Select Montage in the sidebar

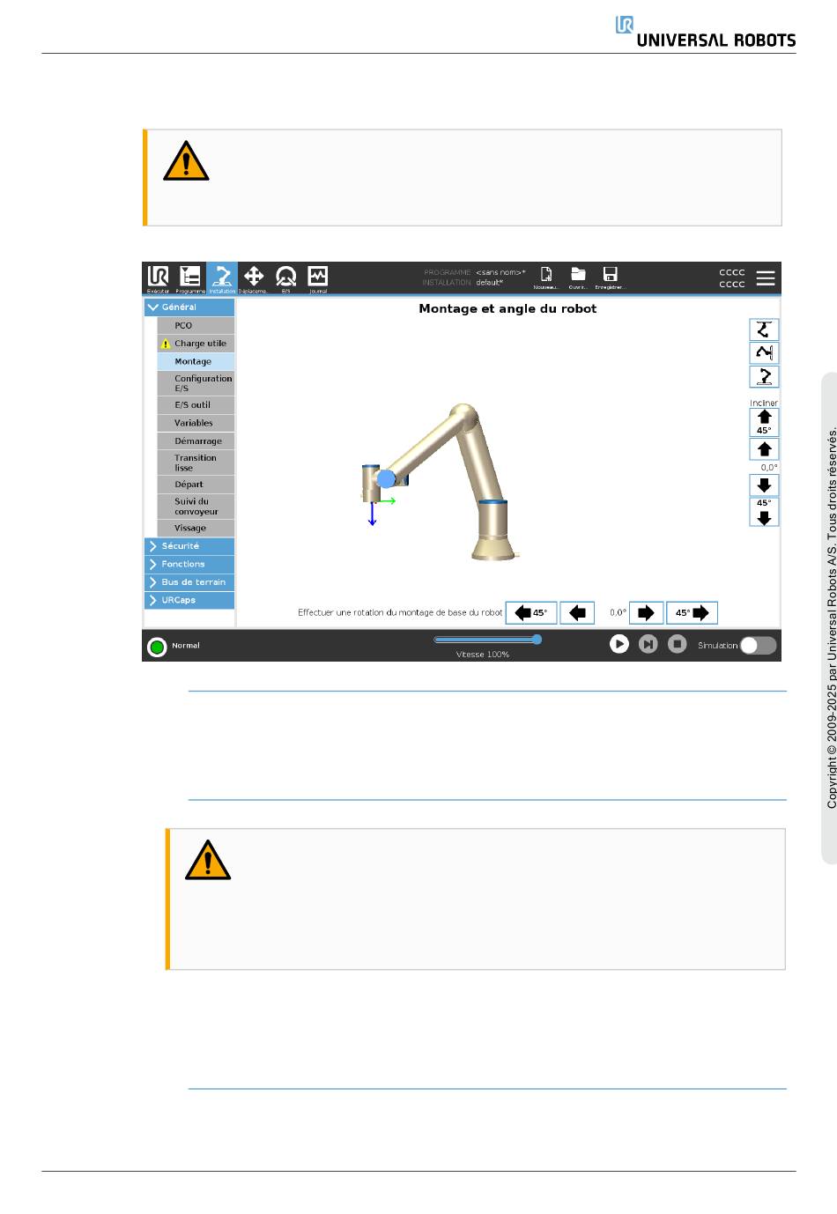pos(196,361)
